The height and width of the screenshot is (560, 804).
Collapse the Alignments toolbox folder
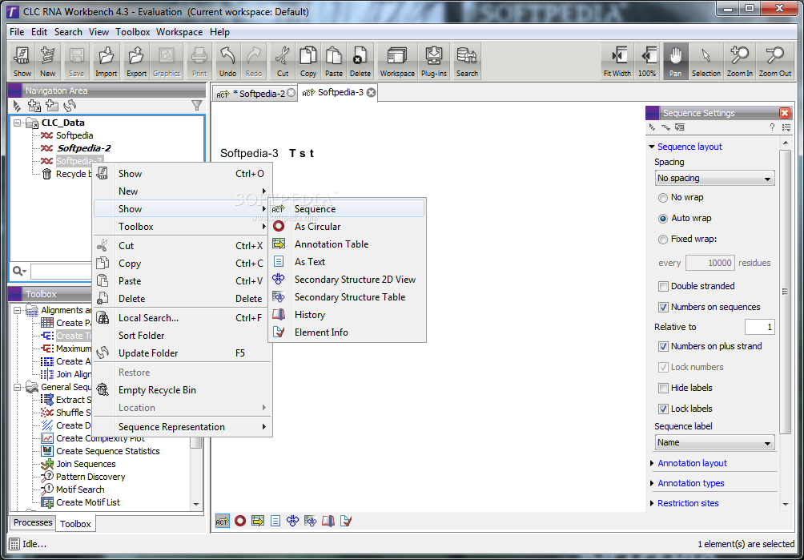(x=18, y=310)
